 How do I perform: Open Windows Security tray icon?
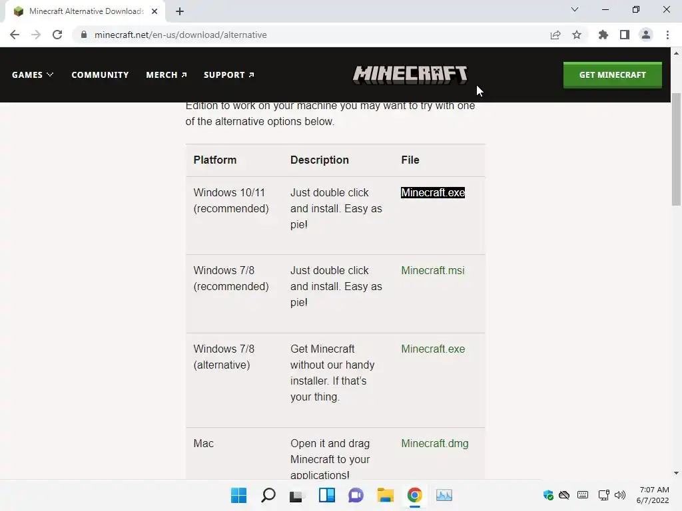[x=548, y=495]
